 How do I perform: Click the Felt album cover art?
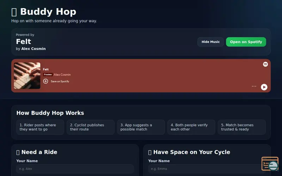click(27, 76)
